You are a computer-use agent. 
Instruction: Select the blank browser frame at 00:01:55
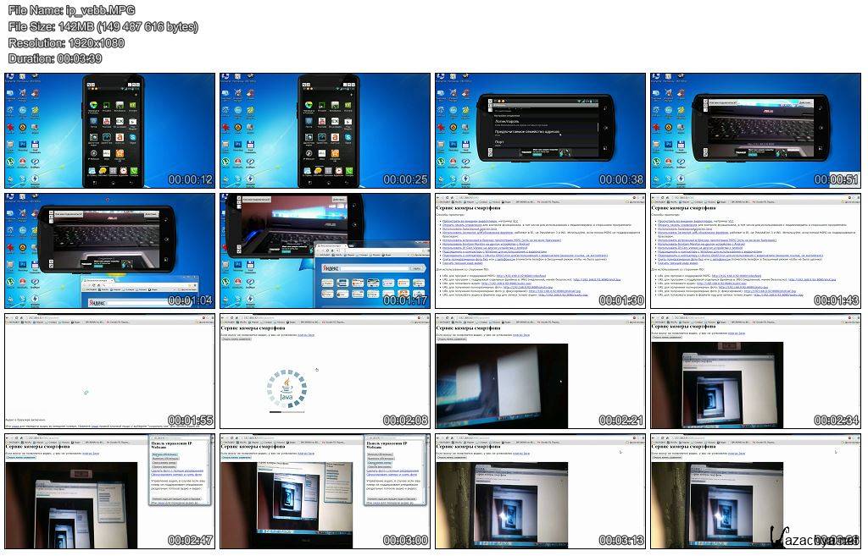[110, 370]
